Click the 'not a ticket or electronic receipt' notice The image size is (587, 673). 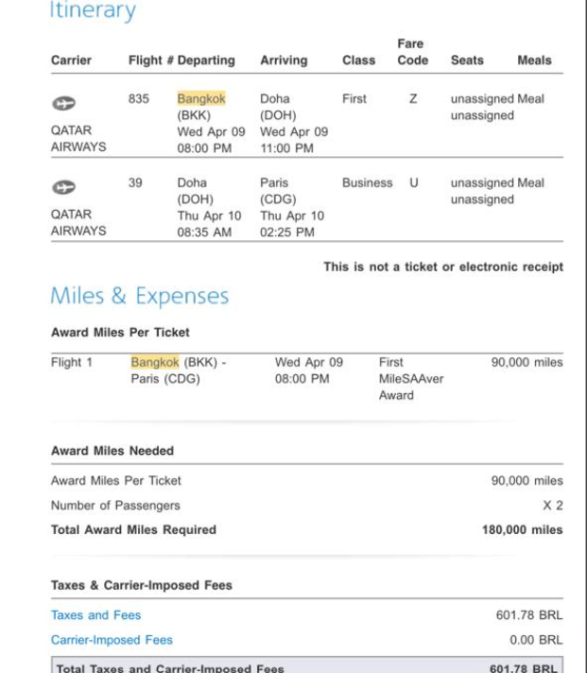[x=442, y=267]
